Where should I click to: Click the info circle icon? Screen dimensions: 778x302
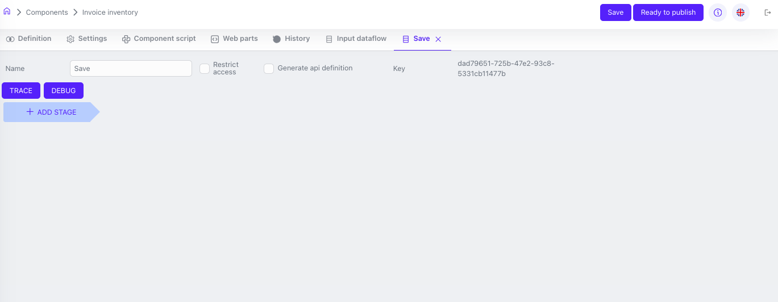coord(717,12)
